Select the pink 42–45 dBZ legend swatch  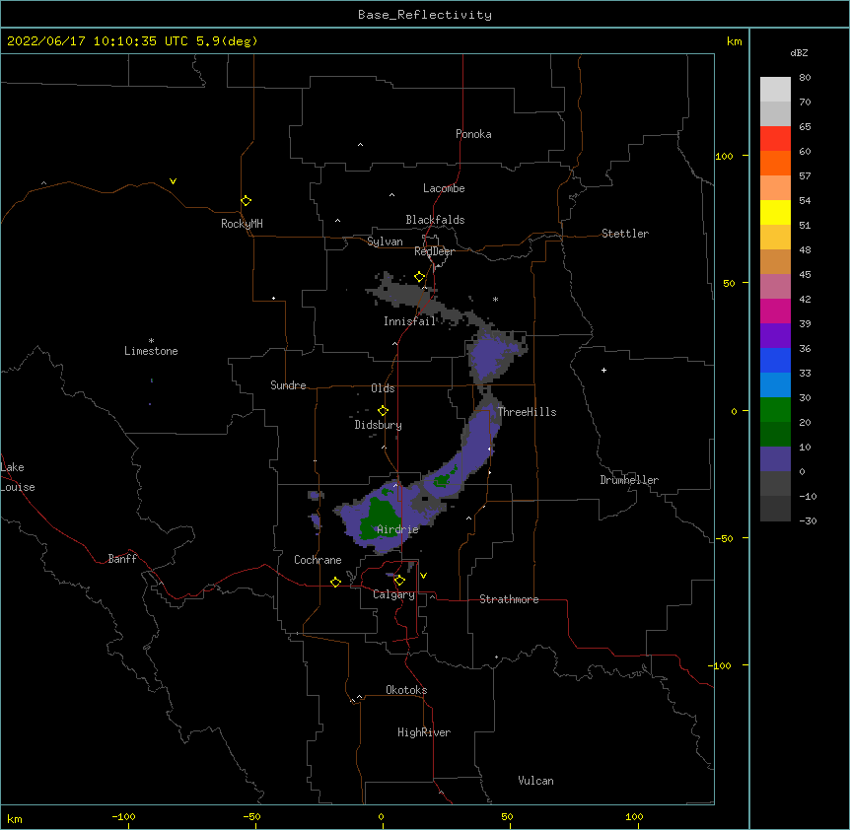[x=775, y=286]
